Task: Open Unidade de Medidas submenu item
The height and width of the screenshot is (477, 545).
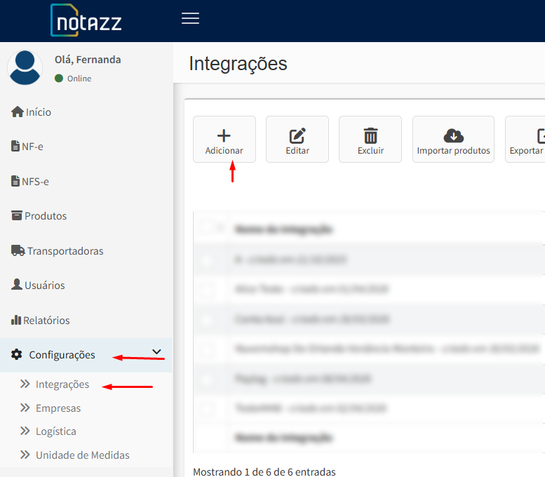Action: 82,455
